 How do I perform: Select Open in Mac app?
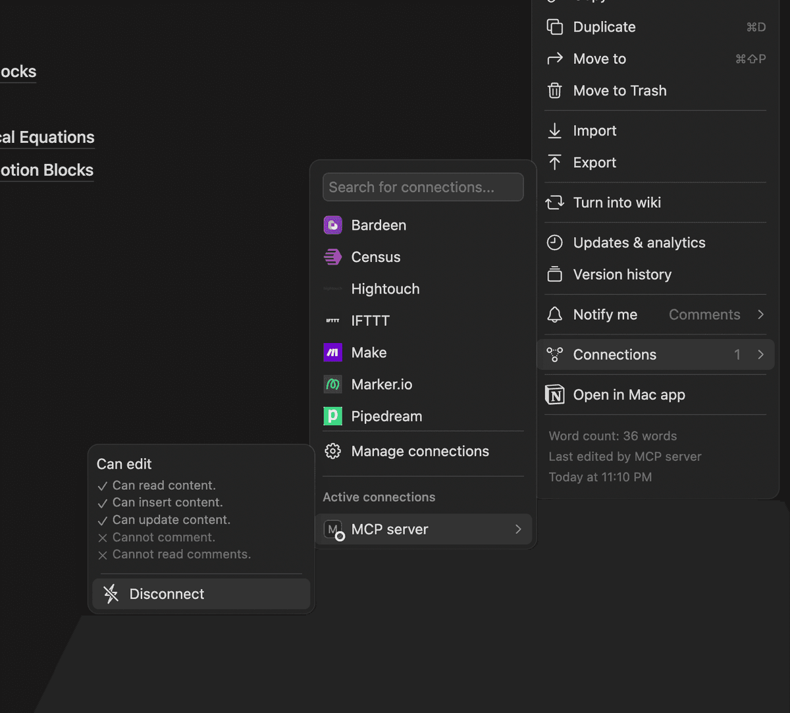(x=656, y=395)
